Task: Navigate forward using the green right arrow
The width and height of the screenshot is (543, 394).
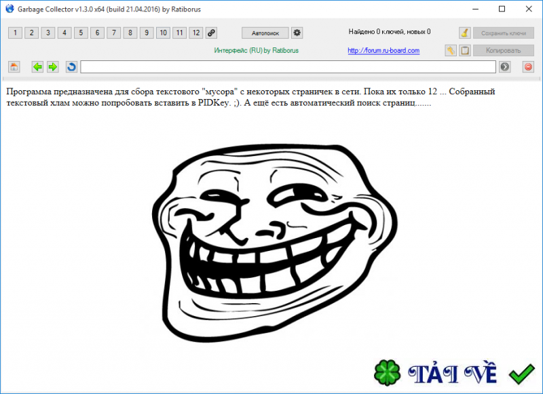Action: [52, 66]
